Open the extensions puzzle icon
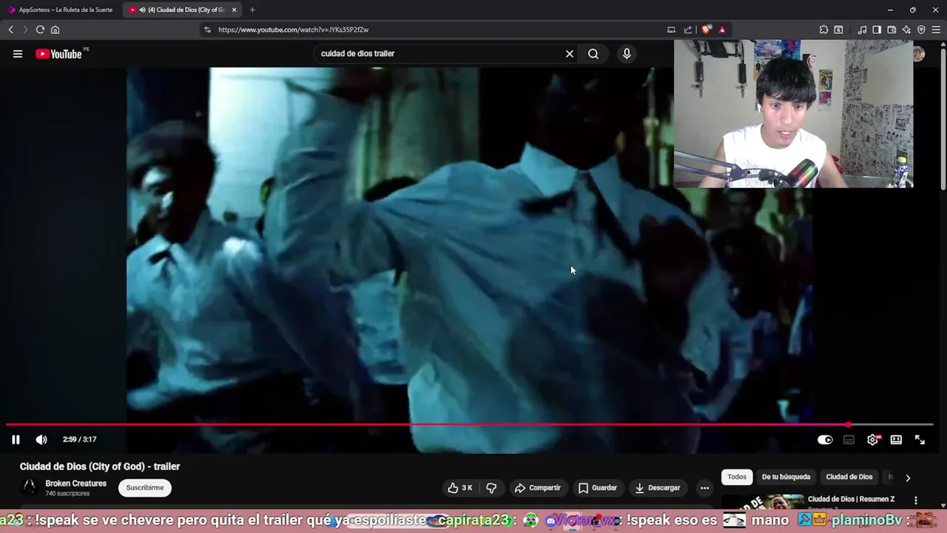This screenshot has width=947, height=533. [823, 30]
